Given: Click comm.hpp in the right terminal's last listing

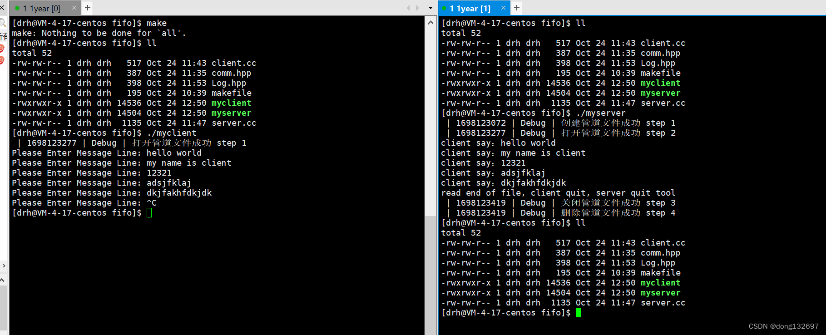Looking at the screenshot, I should tap(661, 253).
